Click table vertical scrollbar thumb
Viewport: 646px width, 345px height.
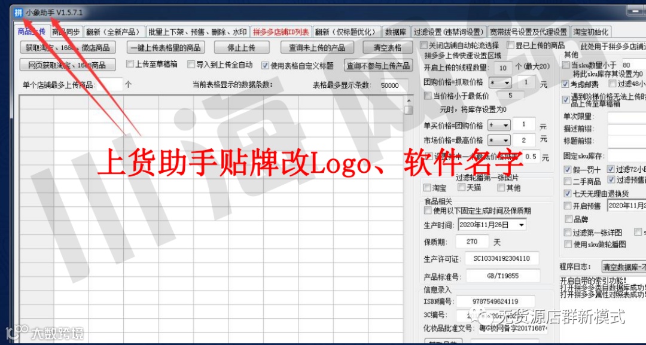coord(409,111)
